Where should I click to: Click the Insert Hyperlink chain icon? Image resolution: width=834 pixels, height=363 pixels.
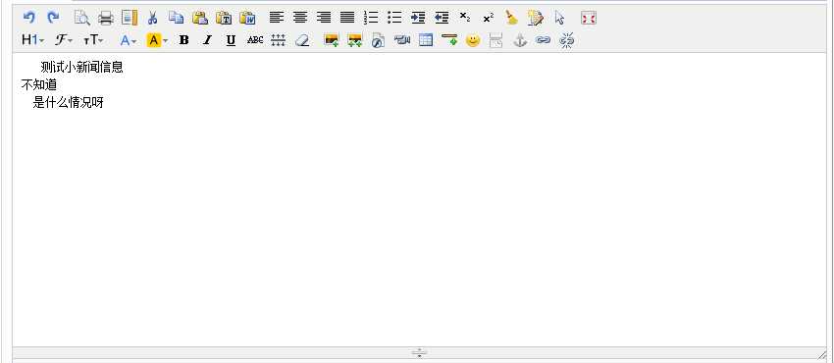coord(543,40)
